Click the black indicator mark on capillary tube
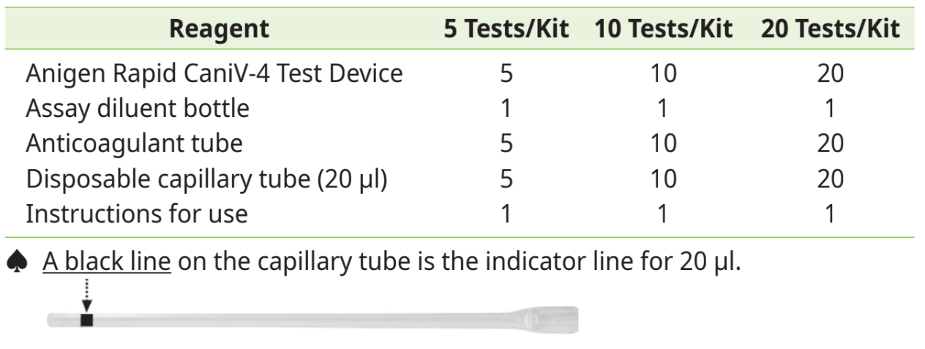The image size is (925, 349). (x=87, y=320)
